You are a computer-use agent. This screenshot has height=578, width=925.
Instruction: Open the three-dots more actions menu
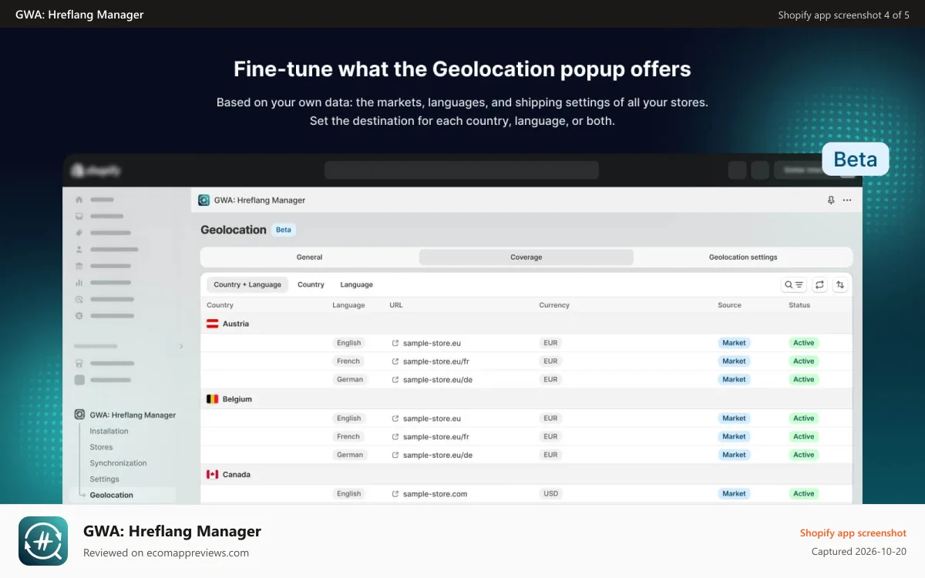847,200
